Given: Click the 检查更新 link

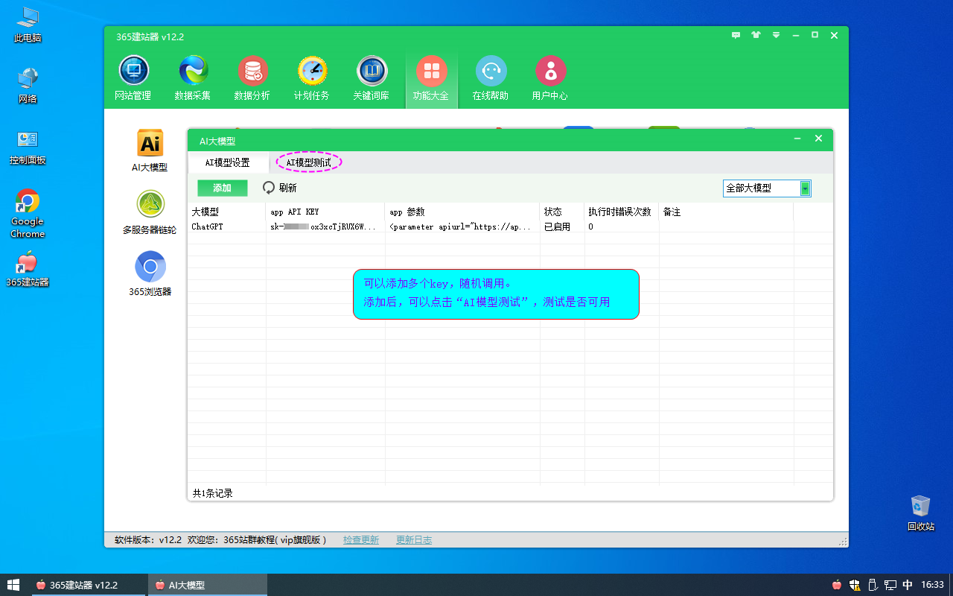Looking at the screenshot, I should [x=361, y=540].
